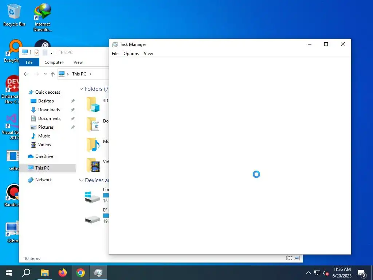Click the muted volume tray icon
The width and height of the screenshot is (373, 280).
coord(326,273)
